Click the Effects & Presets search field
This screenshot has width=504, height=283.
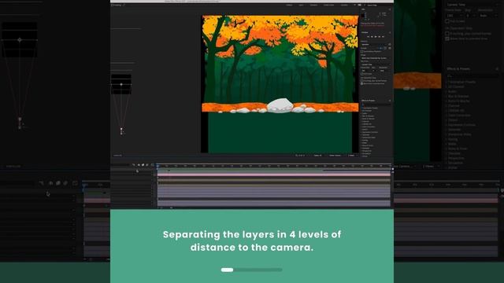click(x=376, y=105)
